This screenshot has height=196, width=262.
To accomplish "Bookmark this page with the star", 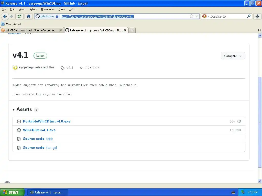I will 191,16.
